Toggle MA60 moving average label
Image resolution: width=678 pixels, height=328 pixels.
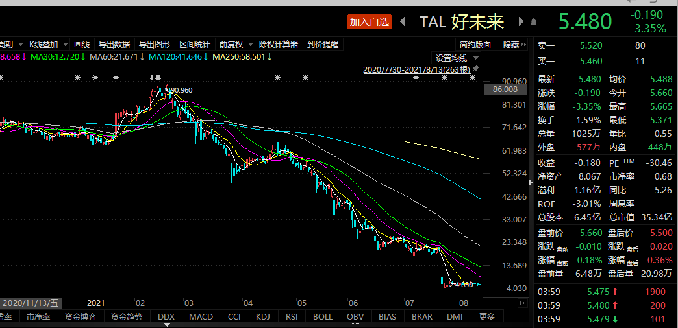tap(114, 57)
